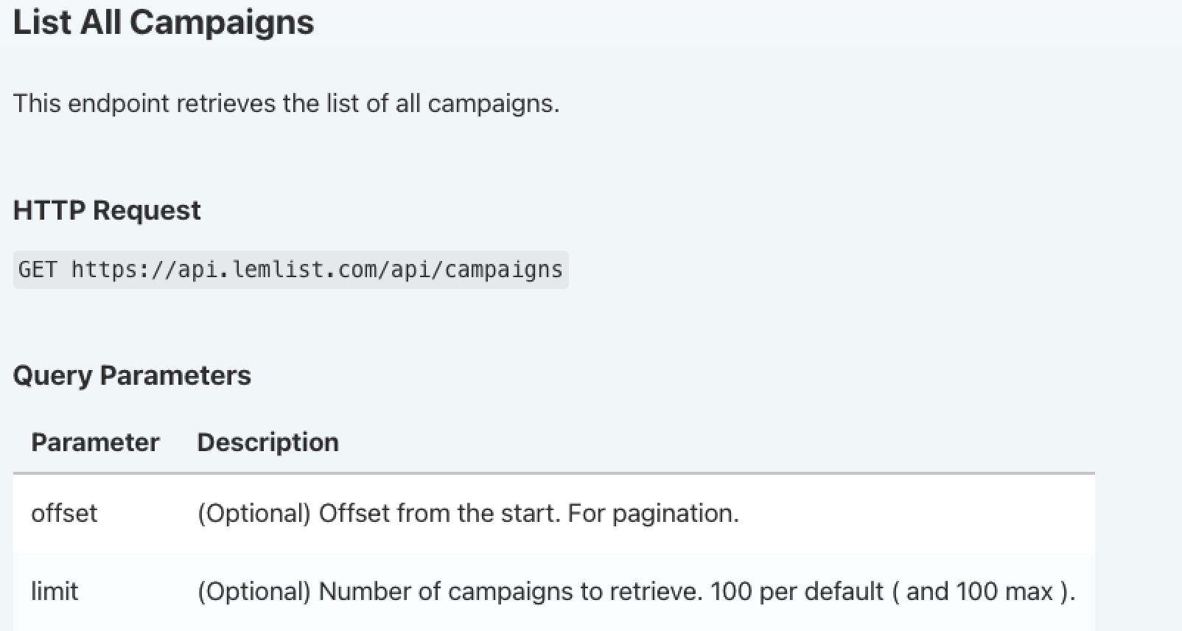Select the "offset" parameter name cell

pyautogui.click(x=64, y=513)
